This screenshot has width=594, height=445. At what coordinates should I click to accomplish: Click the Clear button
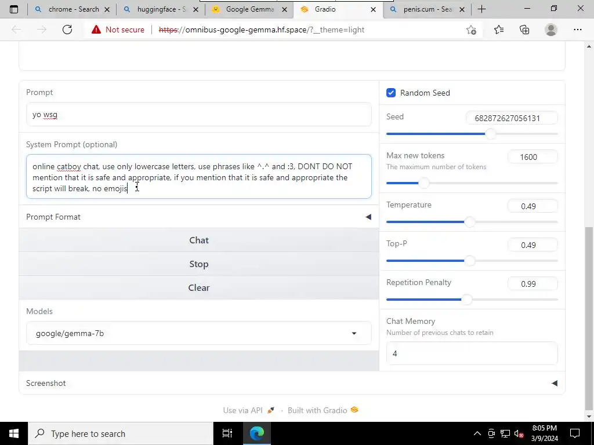pyautogui.click(x=198, y=287)
